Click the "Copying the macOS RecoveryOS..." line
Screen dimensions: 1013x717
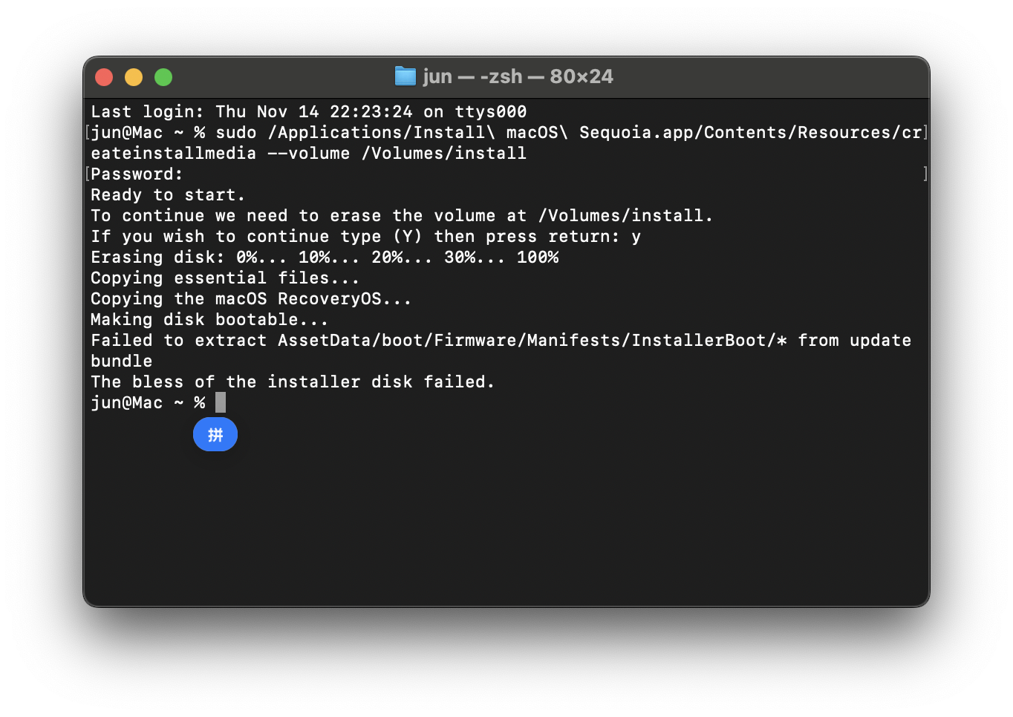[250, 299]
